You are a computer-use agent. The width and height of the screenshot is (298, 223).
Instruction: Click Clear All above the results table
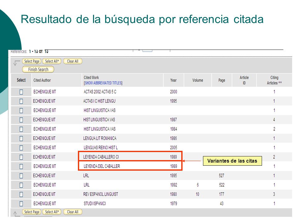tap(73, 61)
